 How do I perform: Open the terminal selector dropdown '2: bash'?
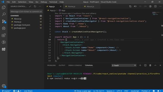124,65
